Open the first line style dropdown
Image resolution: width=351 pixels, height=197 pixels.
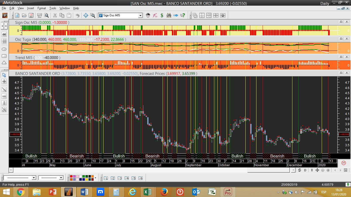(x=34, y=178)
